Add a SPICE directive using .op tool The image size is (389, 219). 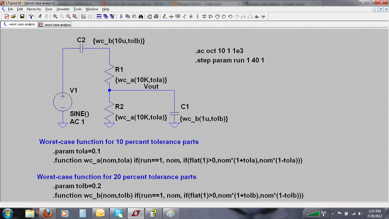(x=263, y=16)
